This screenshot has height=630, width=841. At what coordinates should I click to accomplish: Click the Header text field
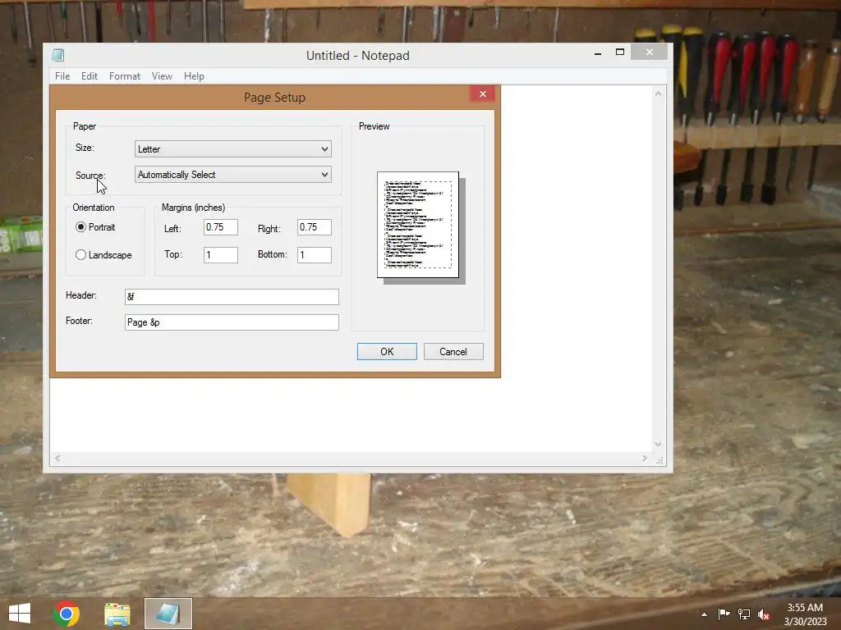(232, 297)
